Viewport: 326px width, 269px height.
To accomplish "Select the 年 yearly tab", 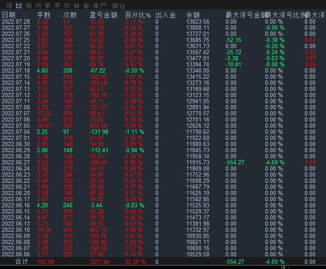I will pos(57,6).
